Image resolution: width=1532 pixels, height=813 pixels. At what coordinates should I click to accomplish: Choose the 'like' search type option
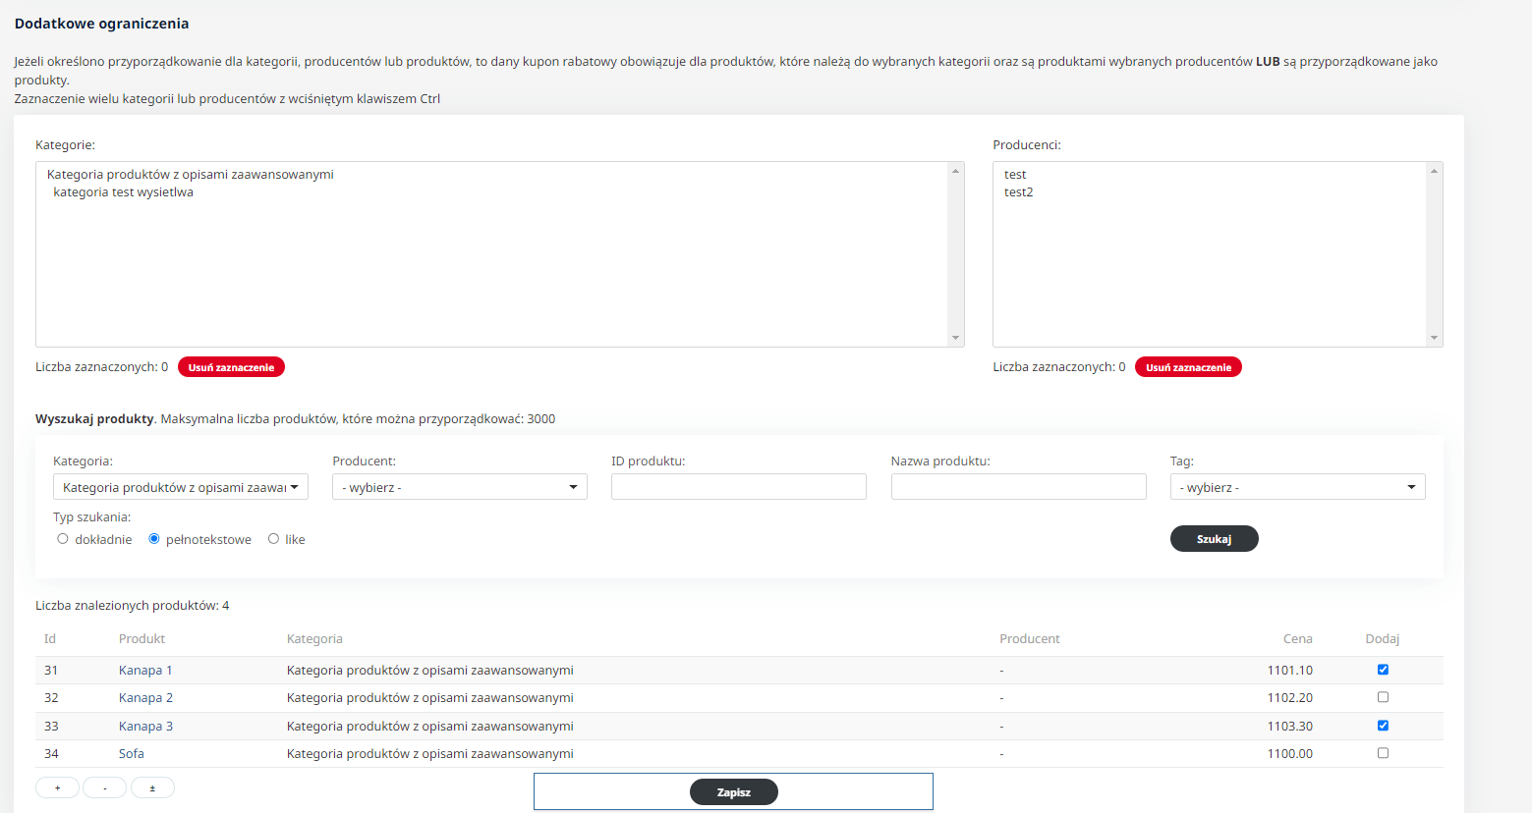pos(274,539)
